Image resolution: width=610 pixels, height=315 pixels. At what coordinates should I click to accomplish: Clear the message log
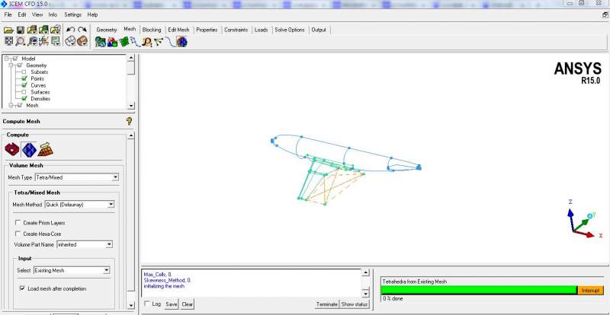tap(187, 304)
